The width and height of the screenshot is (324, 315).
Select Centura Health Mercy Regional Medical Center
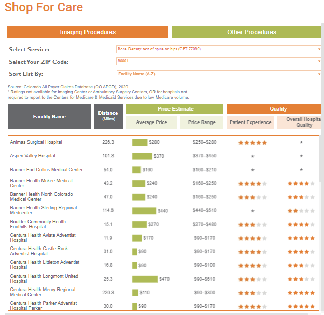[43, 292]
